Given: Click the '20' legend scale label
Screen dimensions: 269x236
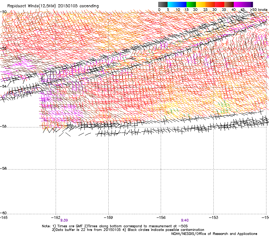Looking at the screenshot, I should click(x=195, y=10).
